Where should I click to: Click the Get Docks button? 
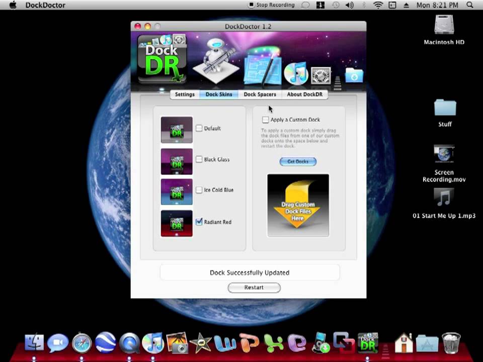[298, 161]
